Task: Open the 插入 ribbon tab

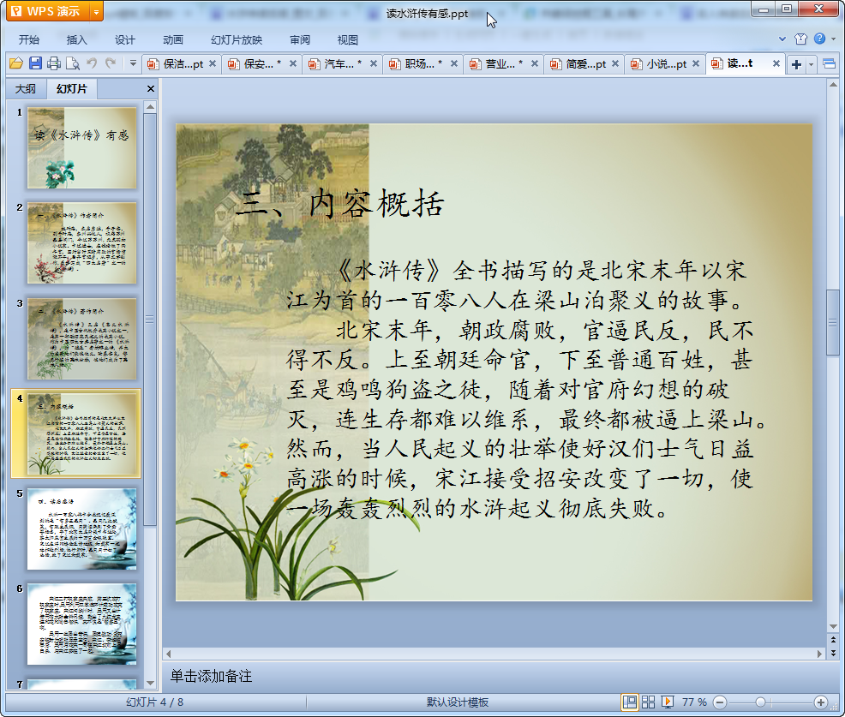Action: 76,40
